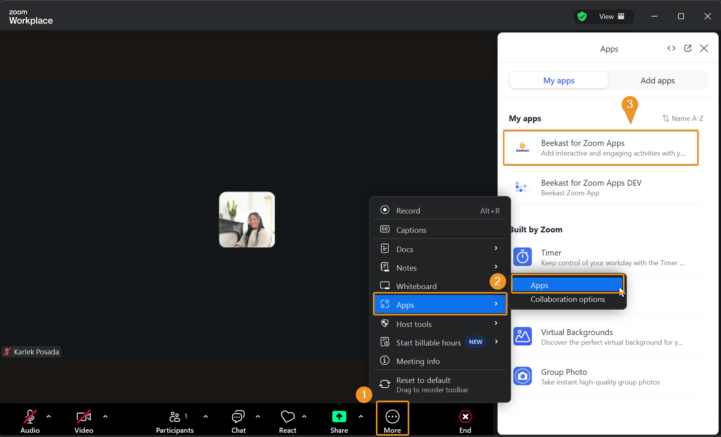
Task: Open the Participants panel
Action: coord(174,421)
